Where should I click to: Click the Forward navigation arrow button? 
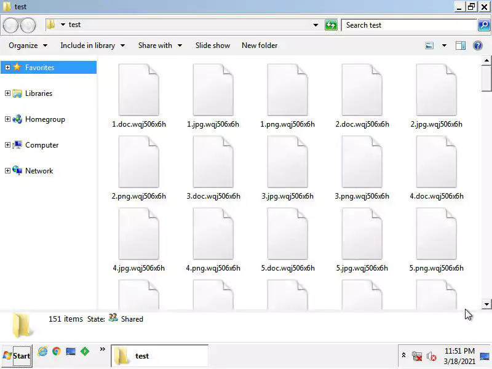28,25
